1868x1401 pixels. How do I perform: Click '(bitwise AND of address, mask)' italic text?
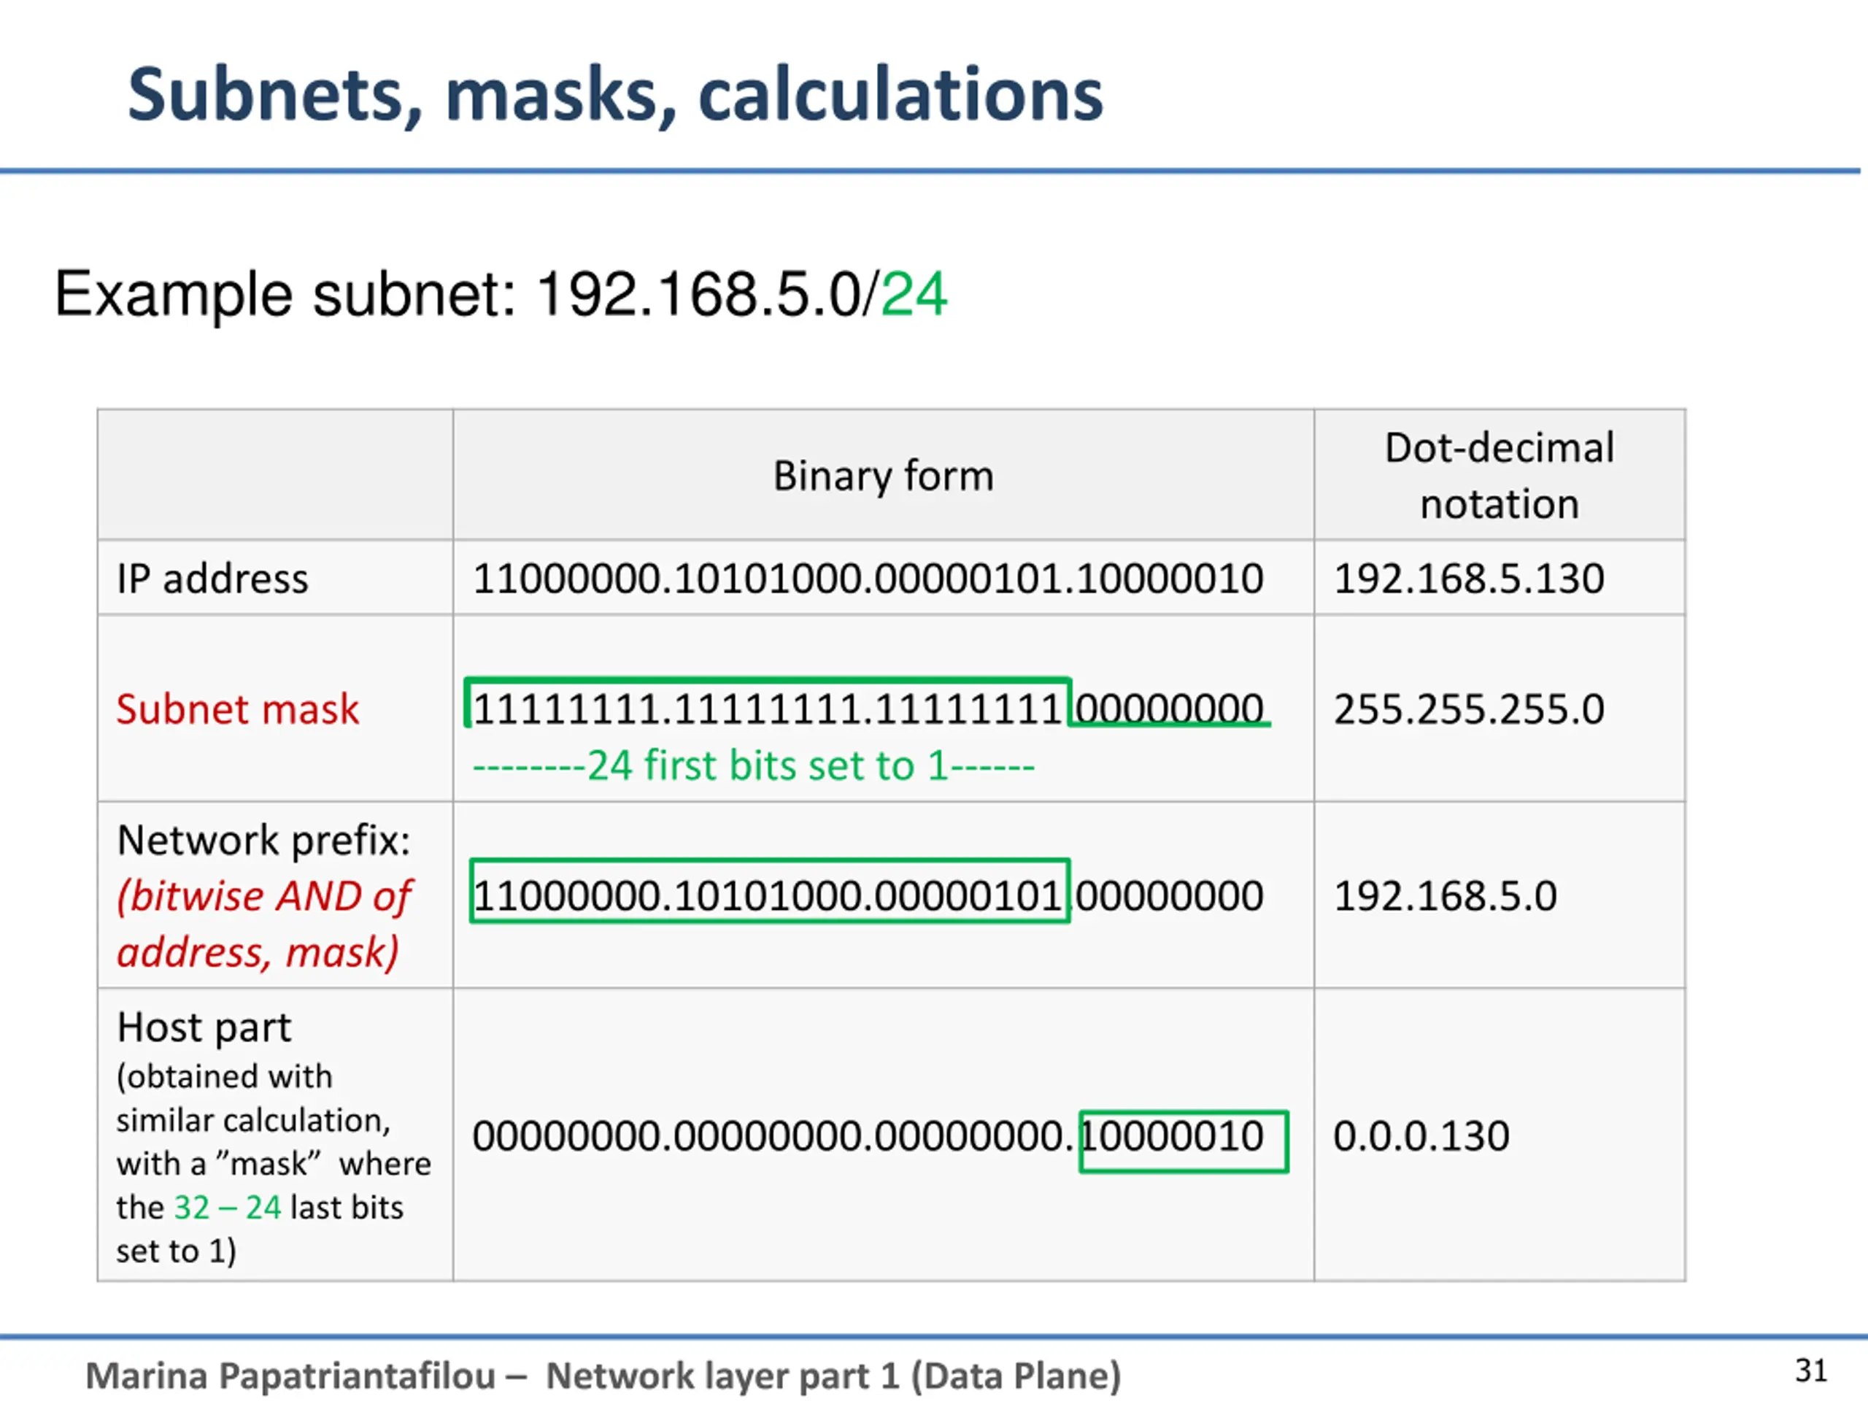coord(263,924)
